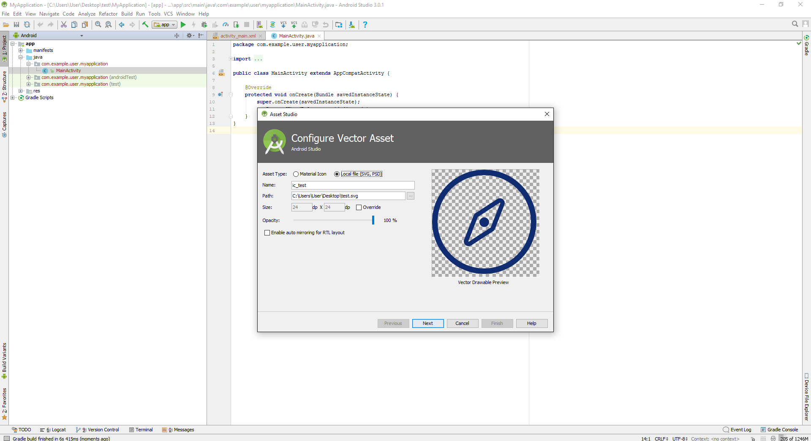Image resolution: width=811 pixels, height=441 pixels.
Task: Click the Next button in Asset Studio
Action: (x=427, y=323)
